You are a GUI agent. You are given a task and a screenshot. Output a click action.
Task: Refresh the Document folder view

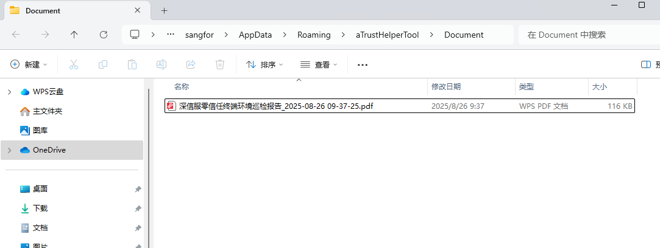[x=104, y=35]
